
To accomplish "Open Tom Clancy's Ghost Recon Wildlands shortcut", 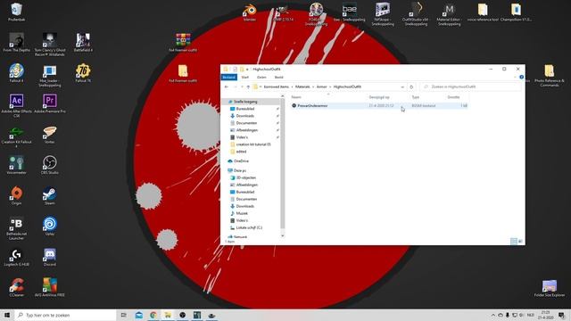I will pyautogui.click(x=50, y=45).
